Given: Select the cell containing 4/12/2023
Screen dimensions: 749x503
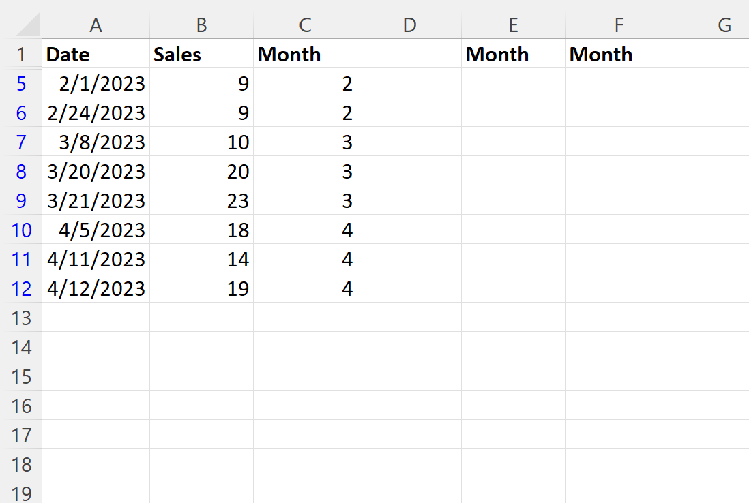Looking at the screenshot, I should coord(96,289).
